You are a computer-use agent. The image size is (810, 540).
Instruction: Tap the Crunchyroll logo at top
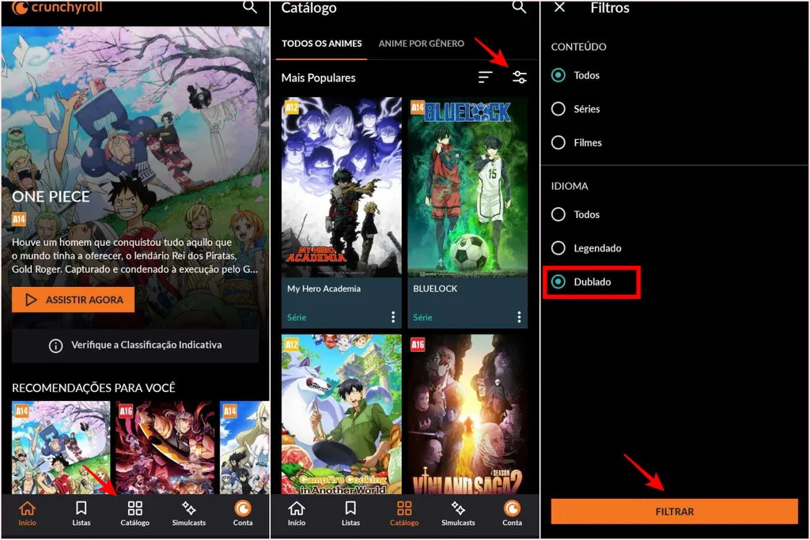point(57,7)
